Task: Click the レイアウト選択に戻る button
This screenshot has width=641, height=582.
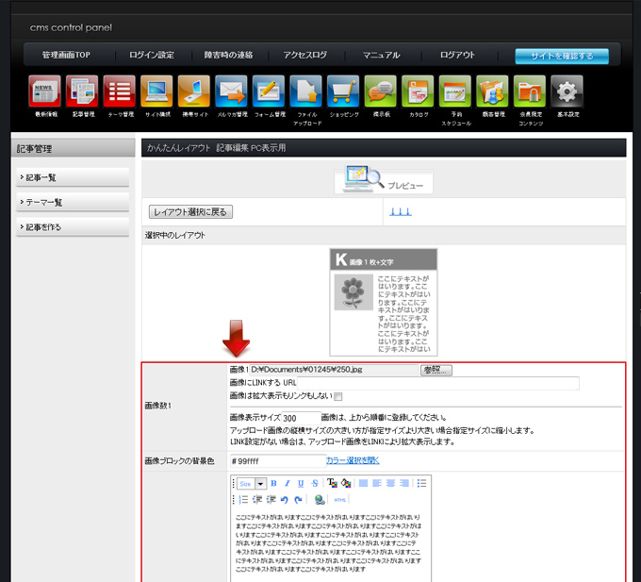Action: [x=190, y=212]
